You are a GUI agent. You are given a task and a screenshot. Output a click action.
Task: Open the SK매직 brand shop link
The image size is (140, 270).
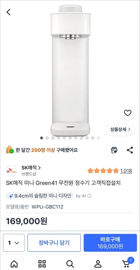point(31,167)
